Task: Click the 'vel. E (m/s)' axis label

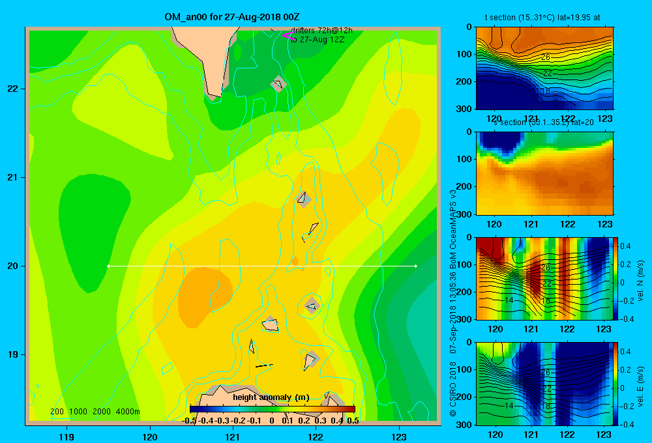Action: click(x=640, y=386)
